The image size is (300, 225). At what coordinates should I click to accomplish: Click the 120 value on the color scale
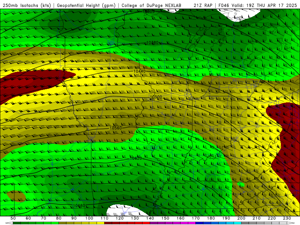tap(120, 218)
